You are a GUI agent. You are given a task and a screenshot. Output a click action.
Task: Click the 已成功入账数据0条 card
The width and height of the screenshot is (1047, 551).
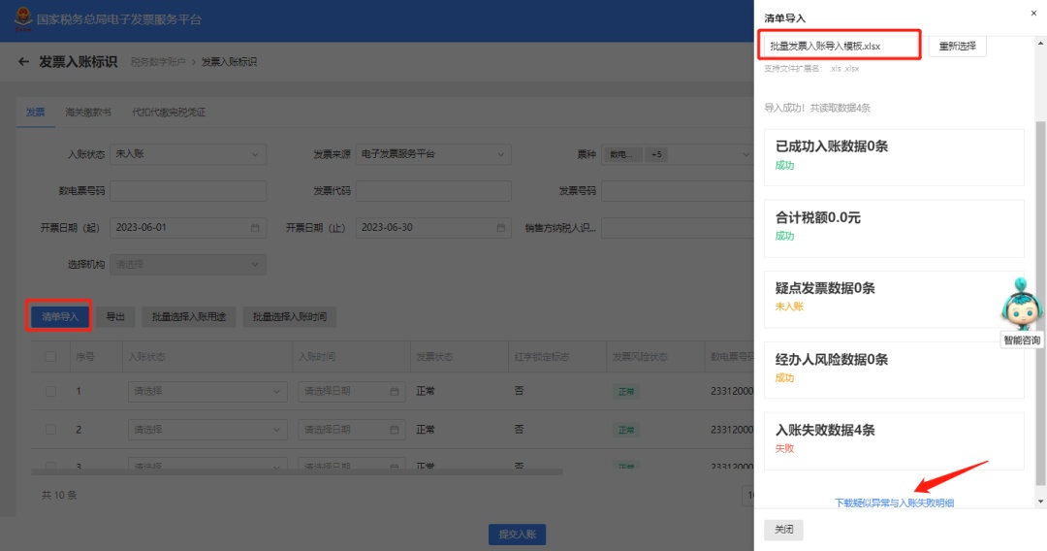click(x=894, y=157)
